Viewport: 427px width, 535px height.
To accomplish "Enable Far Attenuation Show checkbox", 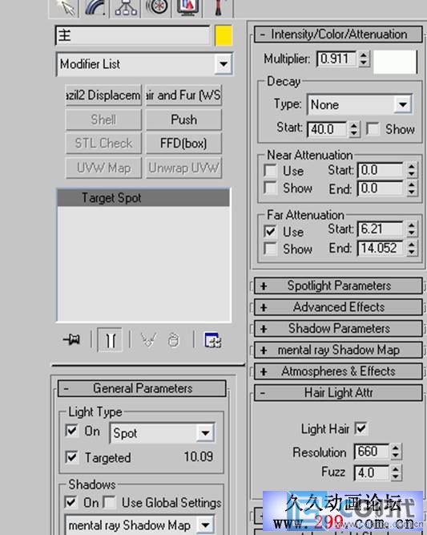I will coord(270,249).
